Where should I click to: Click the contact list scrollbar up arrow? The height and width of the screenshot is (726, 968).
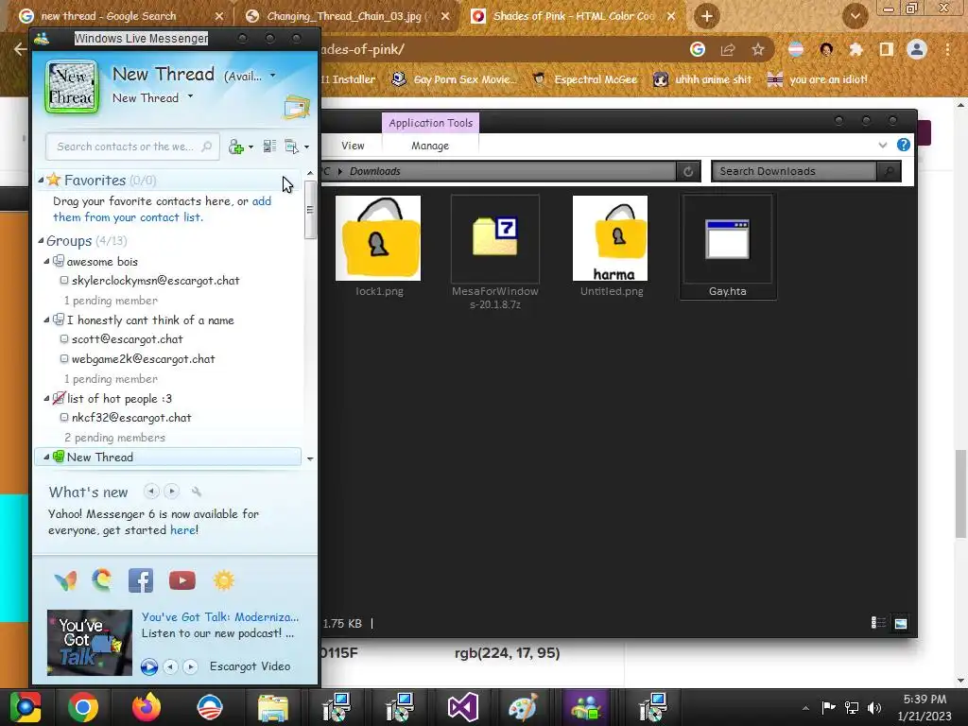pyautogui.click(x=310, y=174)
